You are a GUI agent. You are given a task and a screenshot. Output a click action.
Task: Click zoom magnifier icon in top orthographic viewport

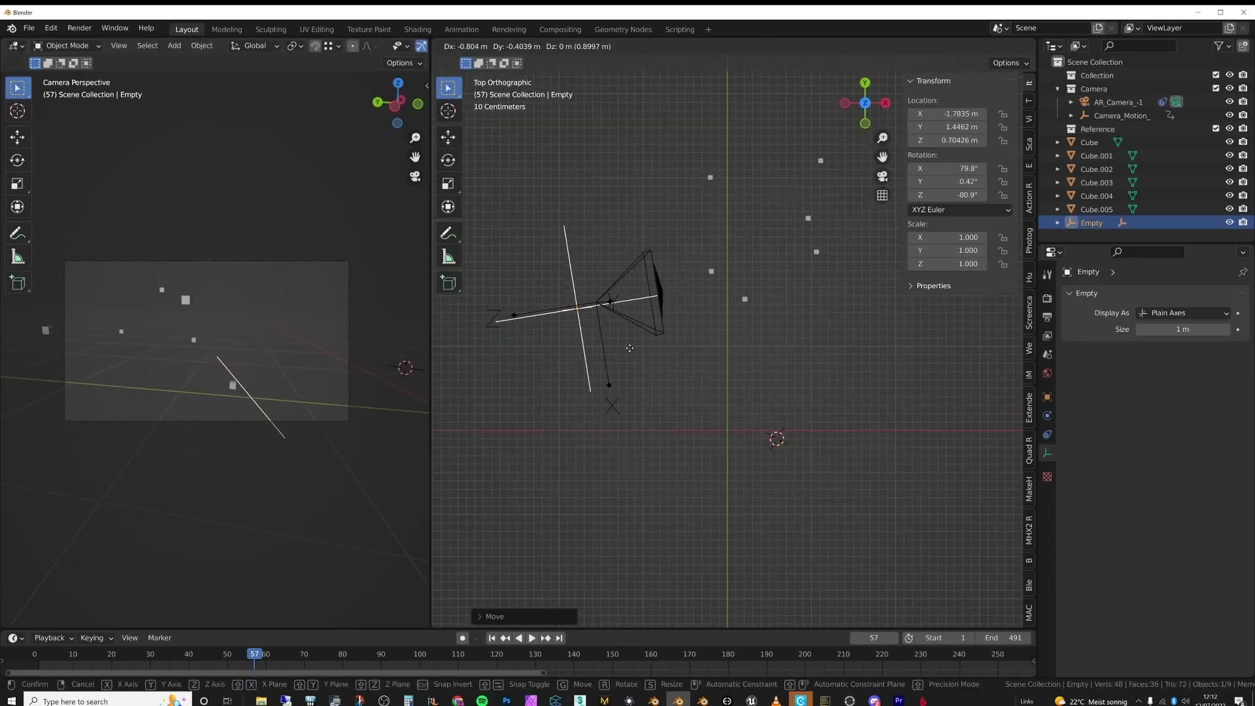(882, 138)
